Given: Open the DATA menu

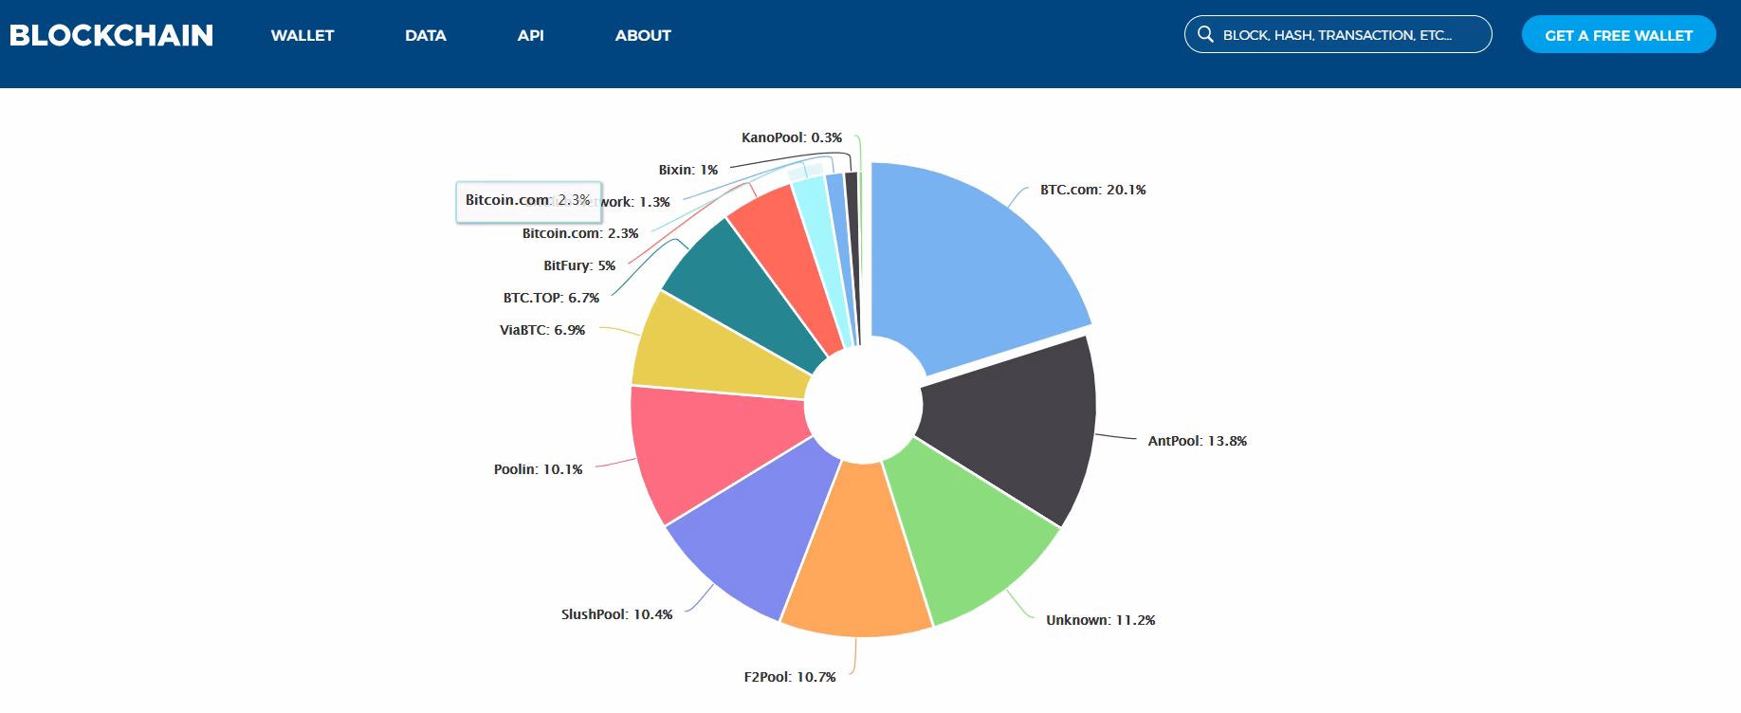Looking at the screenshot, I should tap(426, 35).
